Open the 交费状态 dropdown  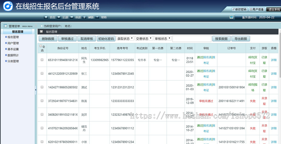[x=144, y=39]
